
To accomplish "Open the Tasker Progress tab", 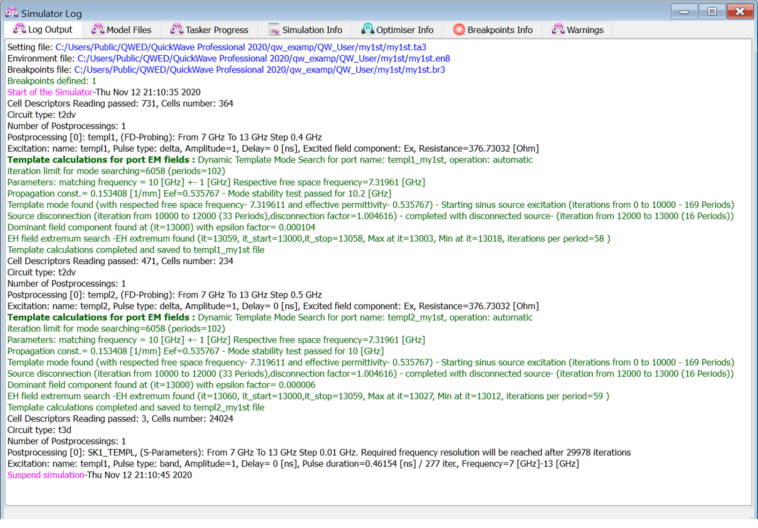I will (x=210, y=29).
